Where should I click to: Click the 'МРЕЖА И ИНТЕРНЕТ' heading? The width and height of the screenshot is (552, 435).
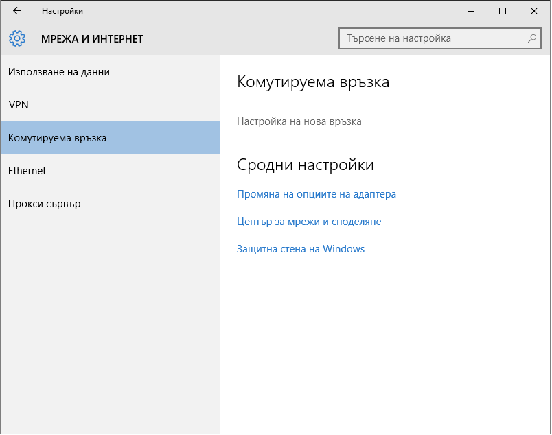click(x=92, y=38)
